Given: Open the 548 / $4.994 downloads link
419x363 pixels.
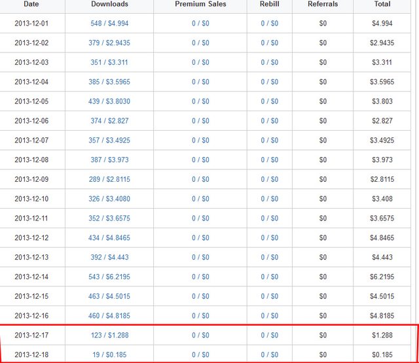Looking at the screenshot, I should coord(109,24).
